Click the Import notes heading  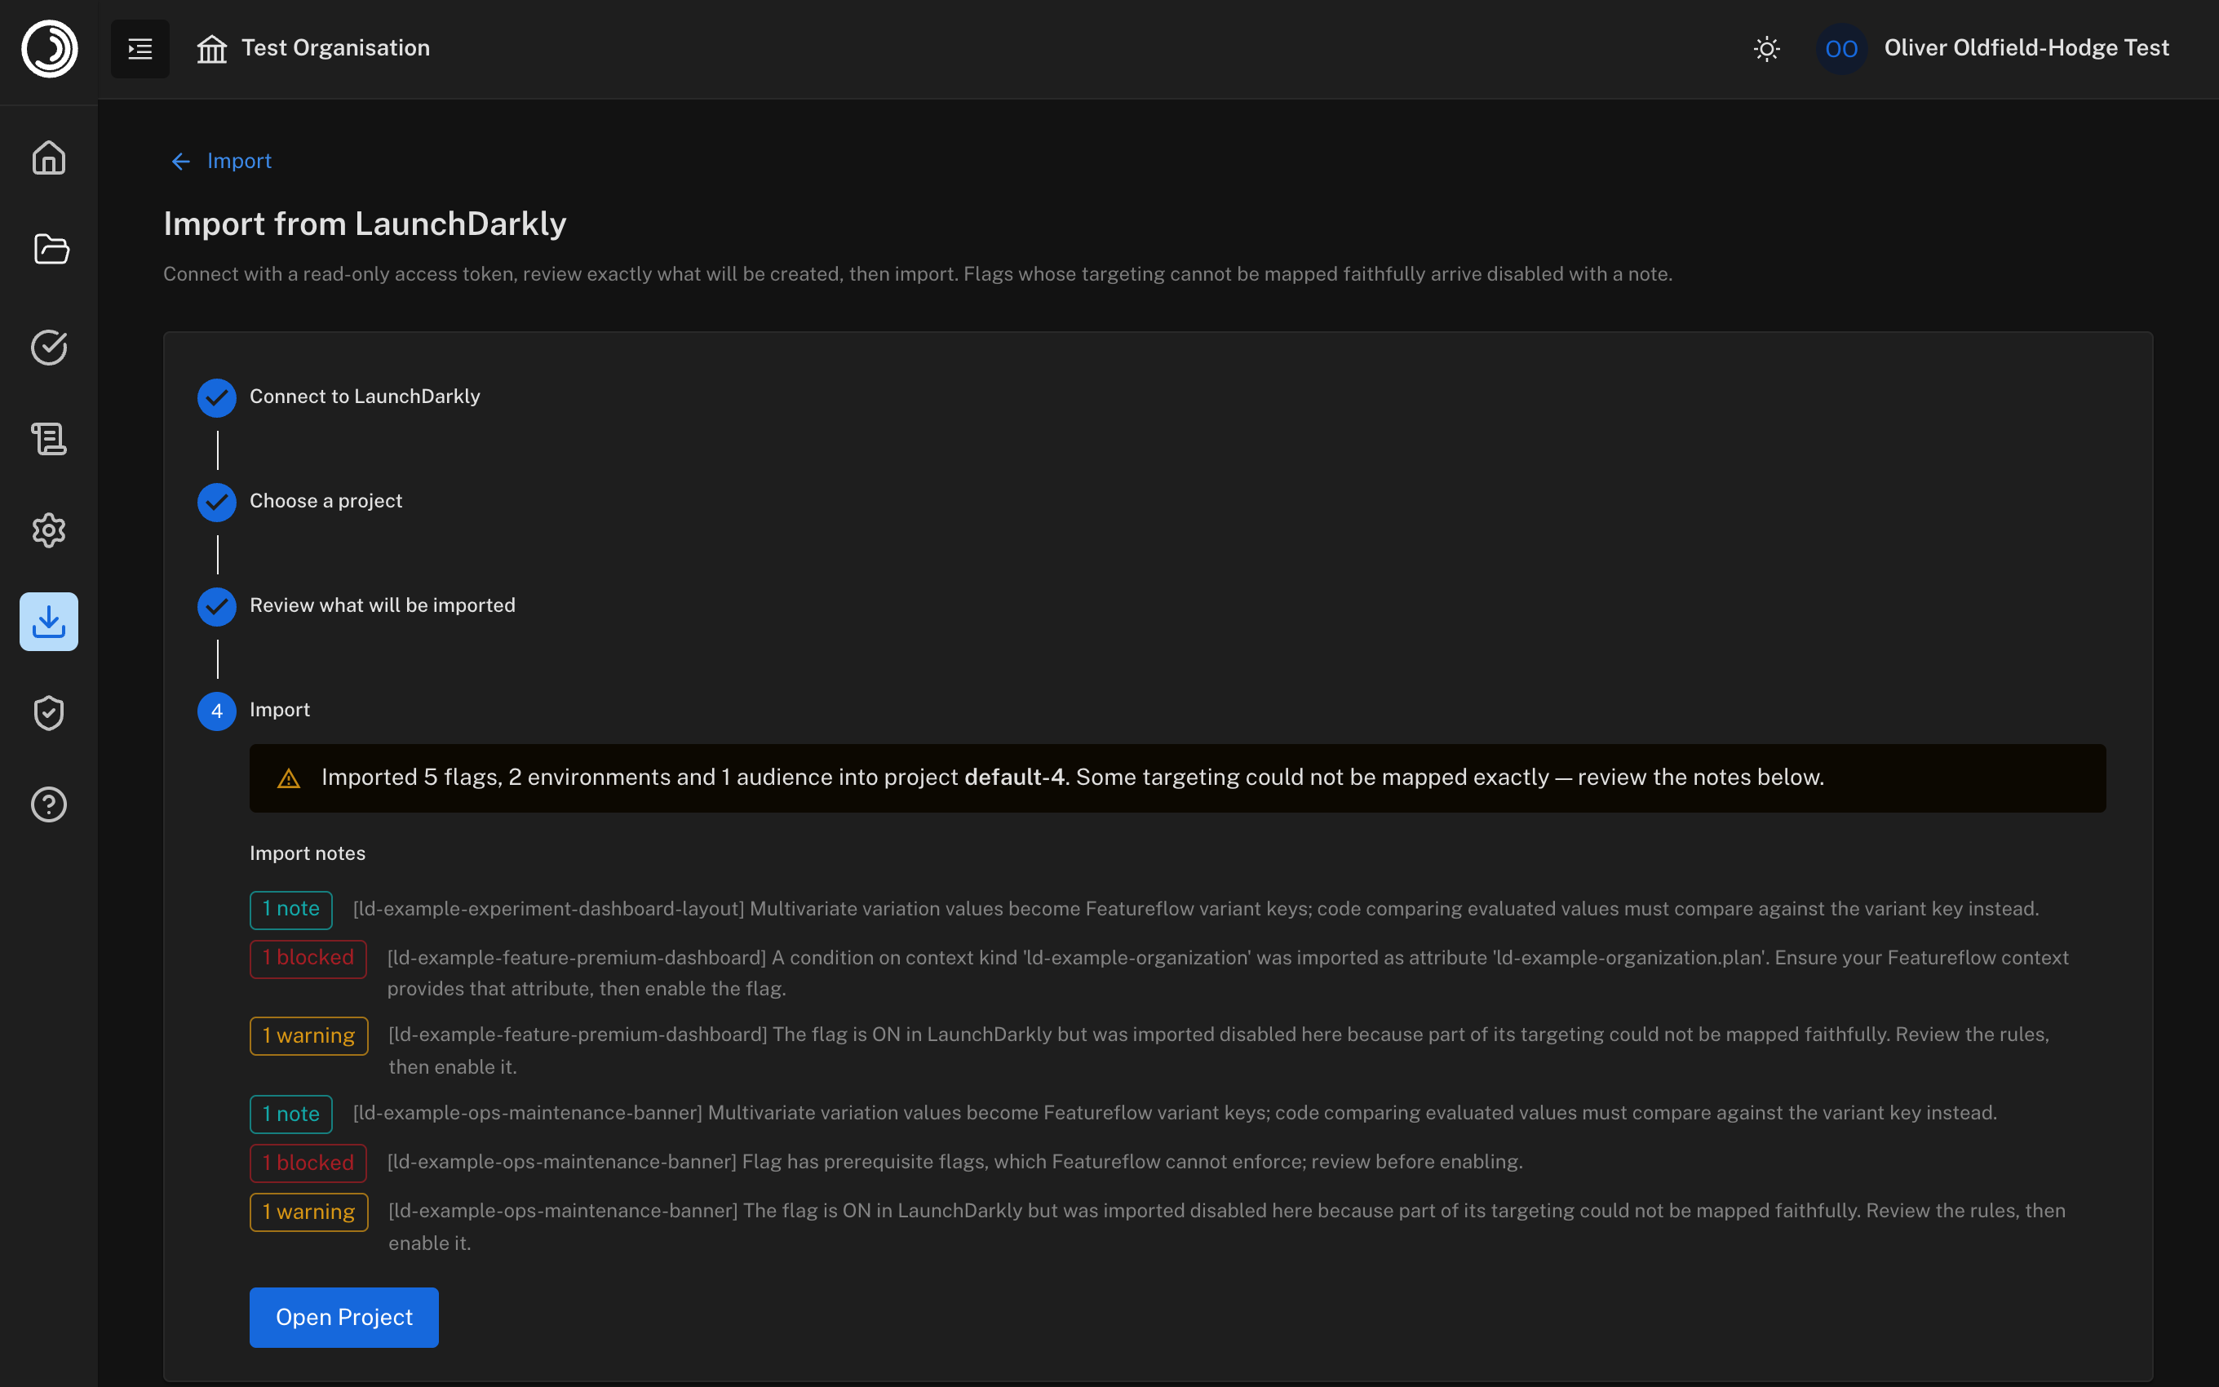(x=308, y=853)
